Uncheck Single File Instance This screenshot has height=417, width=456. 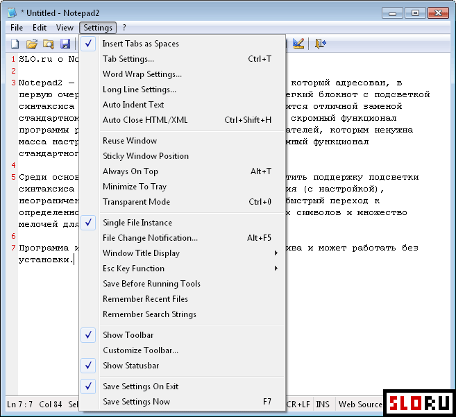182,223
